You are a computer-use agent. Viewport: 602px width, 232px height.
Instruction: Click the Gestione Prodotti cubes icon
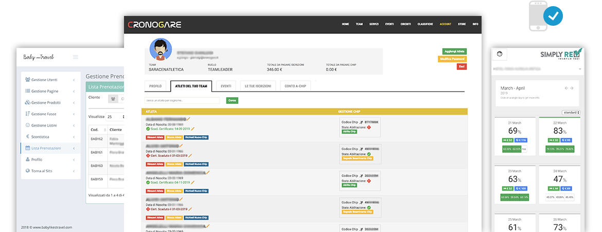coord(28,102)
